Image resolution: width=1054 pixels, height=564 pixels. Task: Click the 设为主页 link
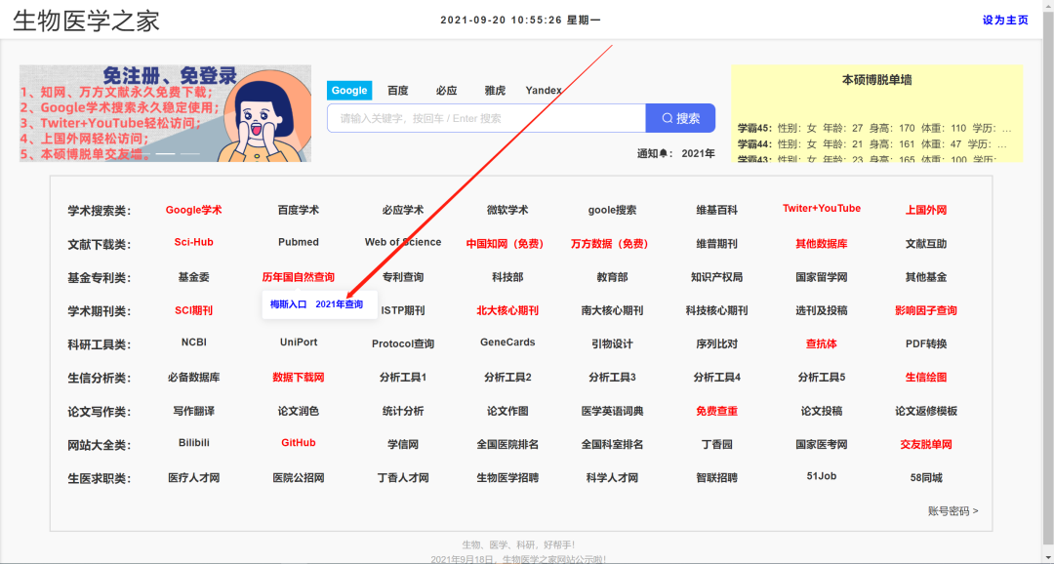(1005, 20)
